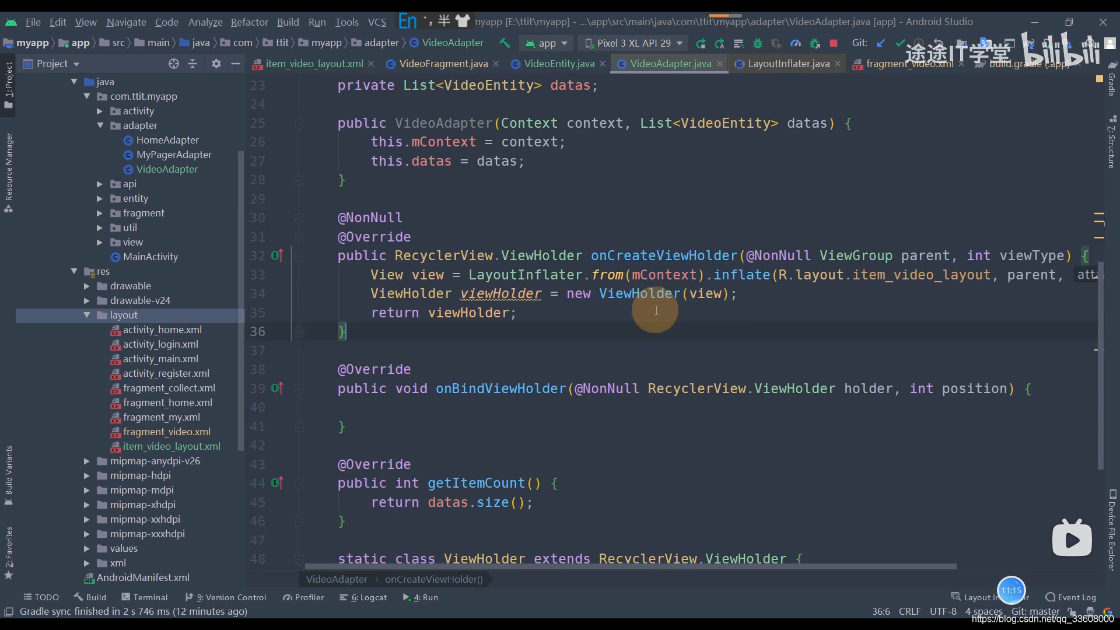The image size is (1120, 630).
Task: Click Run with Coverage icon
Action: click(x=776, y=43)
